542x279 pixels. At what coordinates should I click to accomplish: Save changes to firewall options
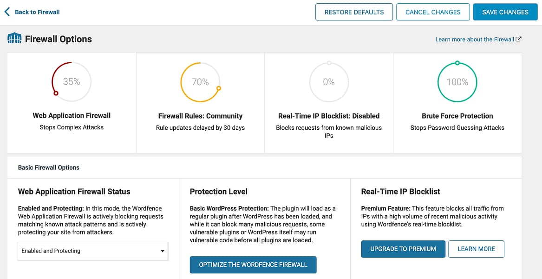[505, 12]
